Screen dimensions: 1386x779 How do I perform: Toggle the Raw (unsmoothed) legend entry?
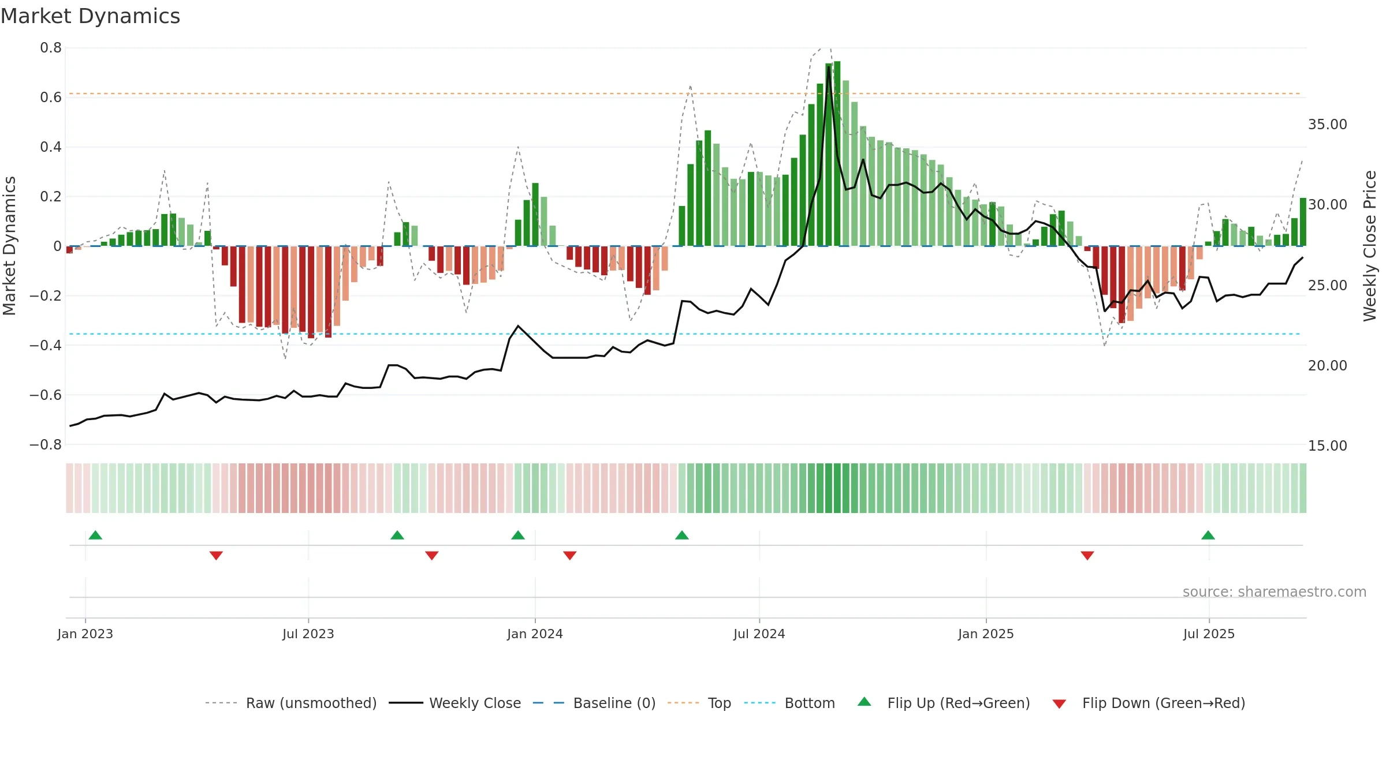pos(290,703)
